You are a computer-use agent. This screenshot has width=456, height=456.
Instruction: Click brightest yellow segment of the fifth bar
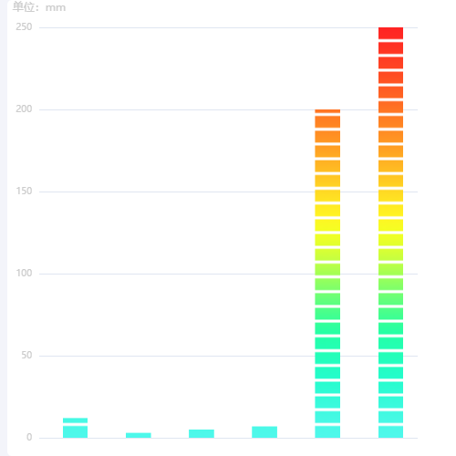pos(327,225)
